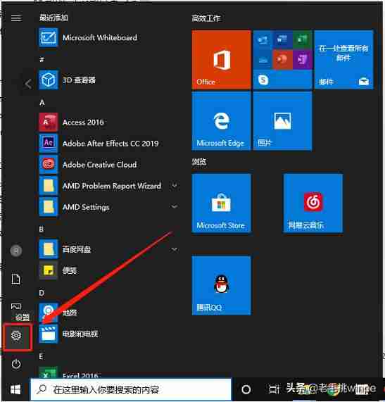385x402 pixels.
Task: Open the Microsoft Edge tile
Action: (221, 121)
